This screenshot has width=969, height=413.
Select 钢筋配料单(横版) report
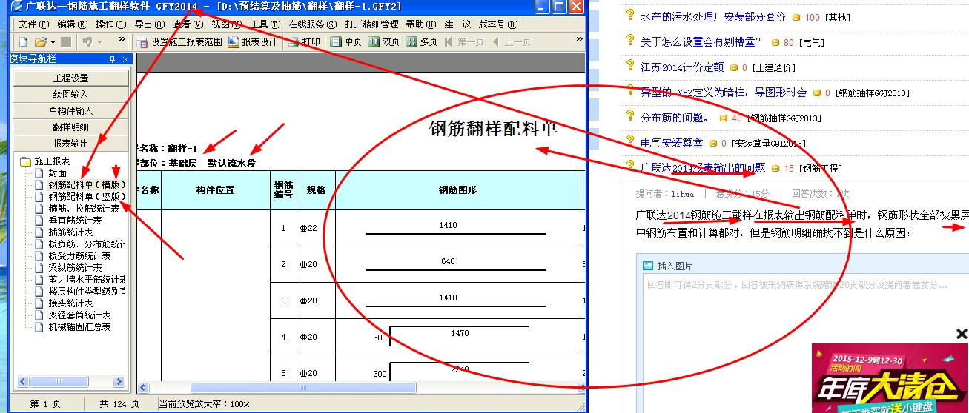87,184
